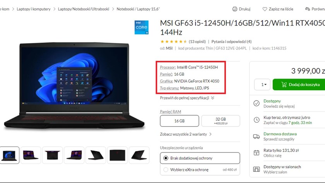Screen dimensions: 325x183
Task: Go to Notebooki / Laptopy 15,6" breadcrumb
Action: coord(138,9)
